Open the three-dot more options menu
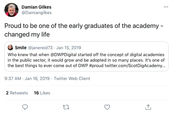Screen dimensions: 173x114 [166, 7]
